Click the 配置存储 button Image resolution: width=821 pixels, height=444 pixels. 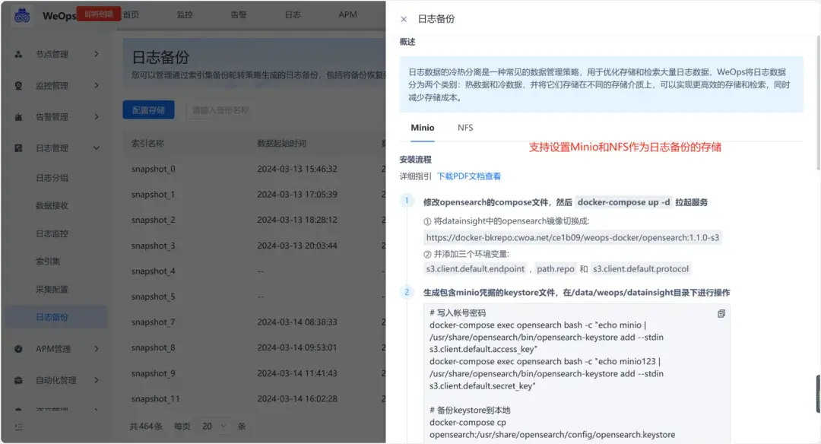tap(149, 109)
